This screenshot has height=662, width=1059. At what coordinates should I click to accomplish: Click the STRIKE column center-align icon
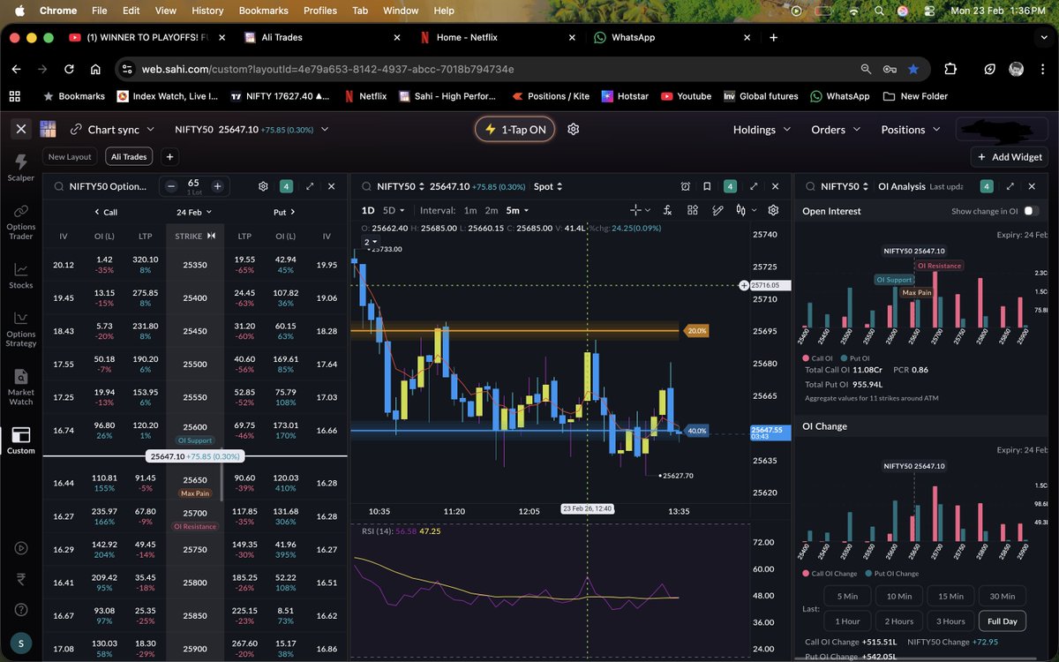pyautogui.click(x=211, y=236)
